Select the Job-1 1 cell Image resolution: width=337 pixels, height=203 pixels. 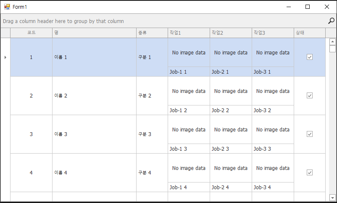point(189,72)
